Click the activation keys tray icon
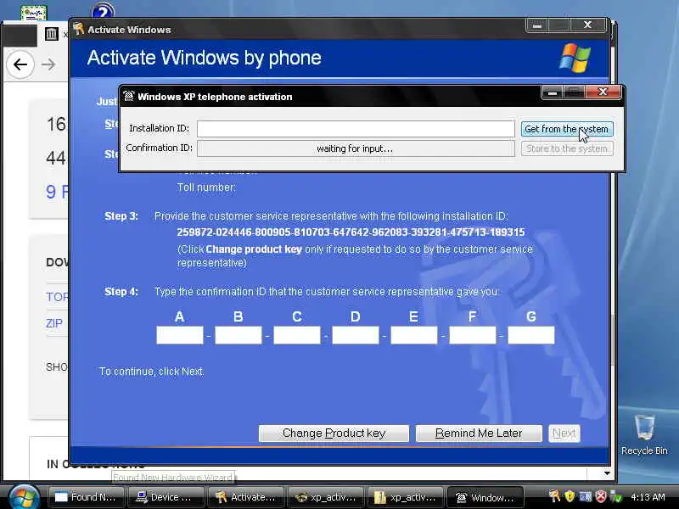Image resolution: width=679 pixels, height=509 pixels. coord(555,496)
